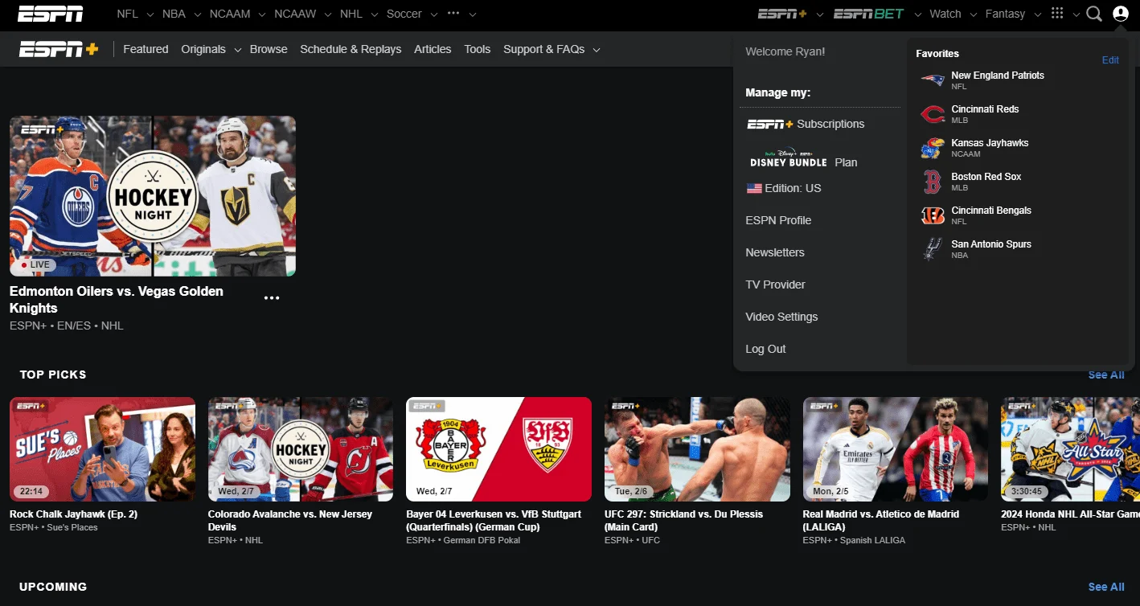This screenshot has width=1140, height=606.
Task: Click the more sports ellipsis in top nav
Action: (453, 14)
